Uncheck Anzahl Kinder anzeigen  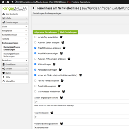pos(35,53)
